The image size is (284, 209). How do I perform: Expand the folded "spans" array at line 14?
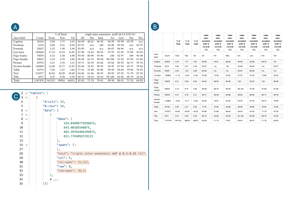point(26,145)
